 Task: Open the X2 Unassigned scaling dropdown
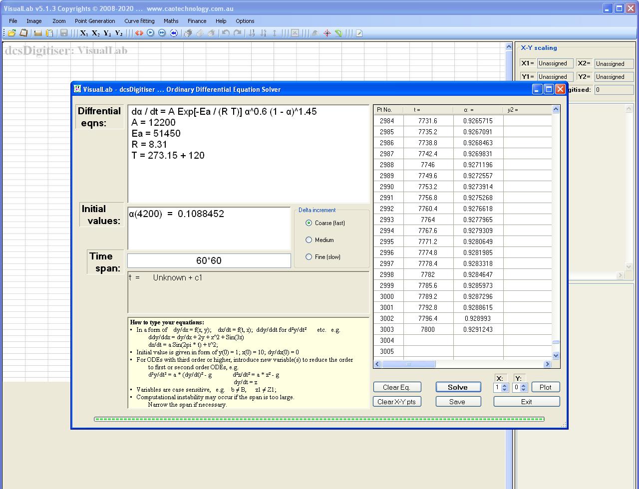pos(614,63)
